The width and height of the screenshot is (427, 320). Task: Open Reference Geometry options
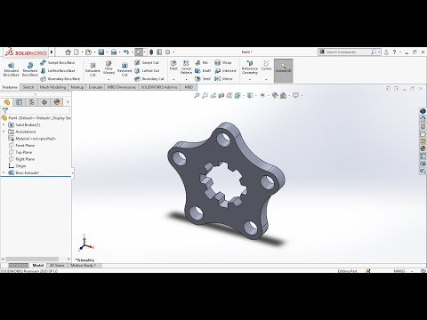tap(250, 68)
